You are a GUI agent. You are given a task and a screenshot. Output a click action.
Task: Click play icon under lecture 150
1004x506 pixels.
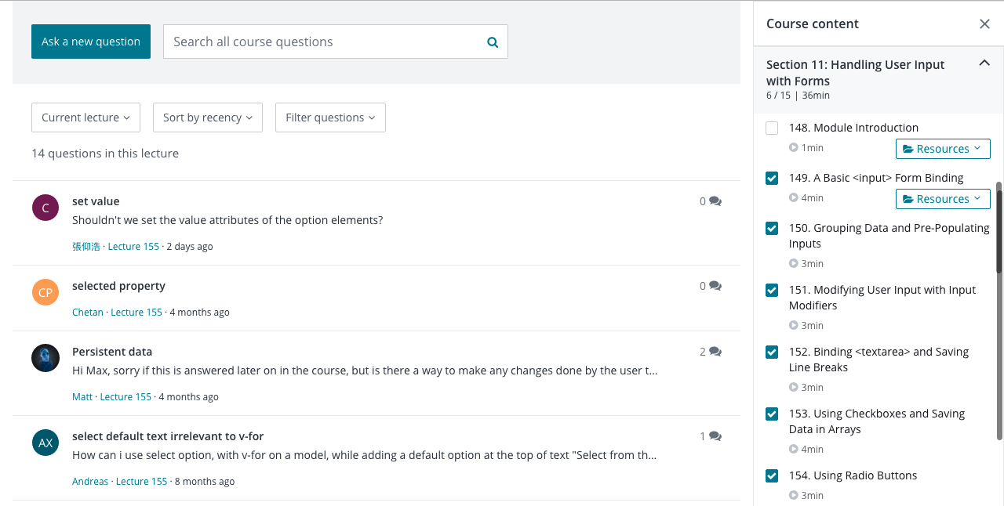(794, 263)
